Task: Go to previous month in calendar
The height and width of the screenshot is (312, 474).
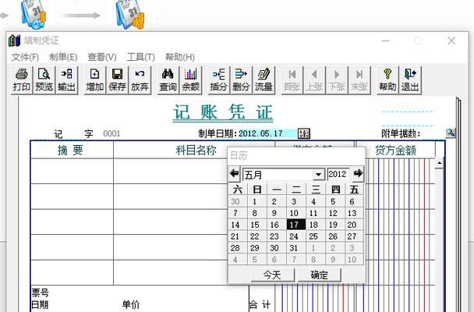Action: point(235,173)
